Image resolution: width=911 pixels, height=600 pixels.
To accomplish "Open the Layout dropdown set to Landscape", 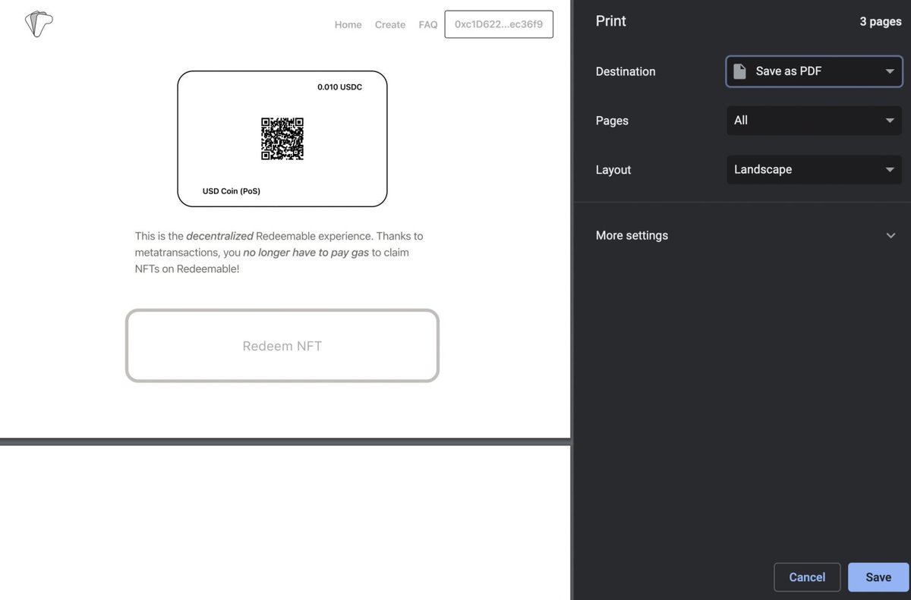I will [x=814, y=170].
